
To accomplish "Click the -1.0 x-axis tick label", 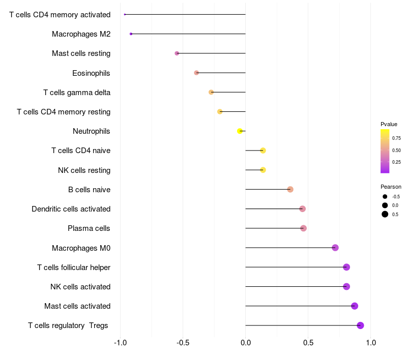I will pyautogui.click(x=120, y=343).
